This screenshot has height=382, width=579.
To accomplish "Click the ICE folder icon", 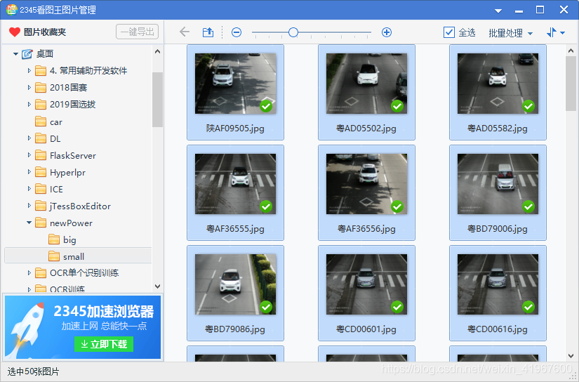I will 41,189.
